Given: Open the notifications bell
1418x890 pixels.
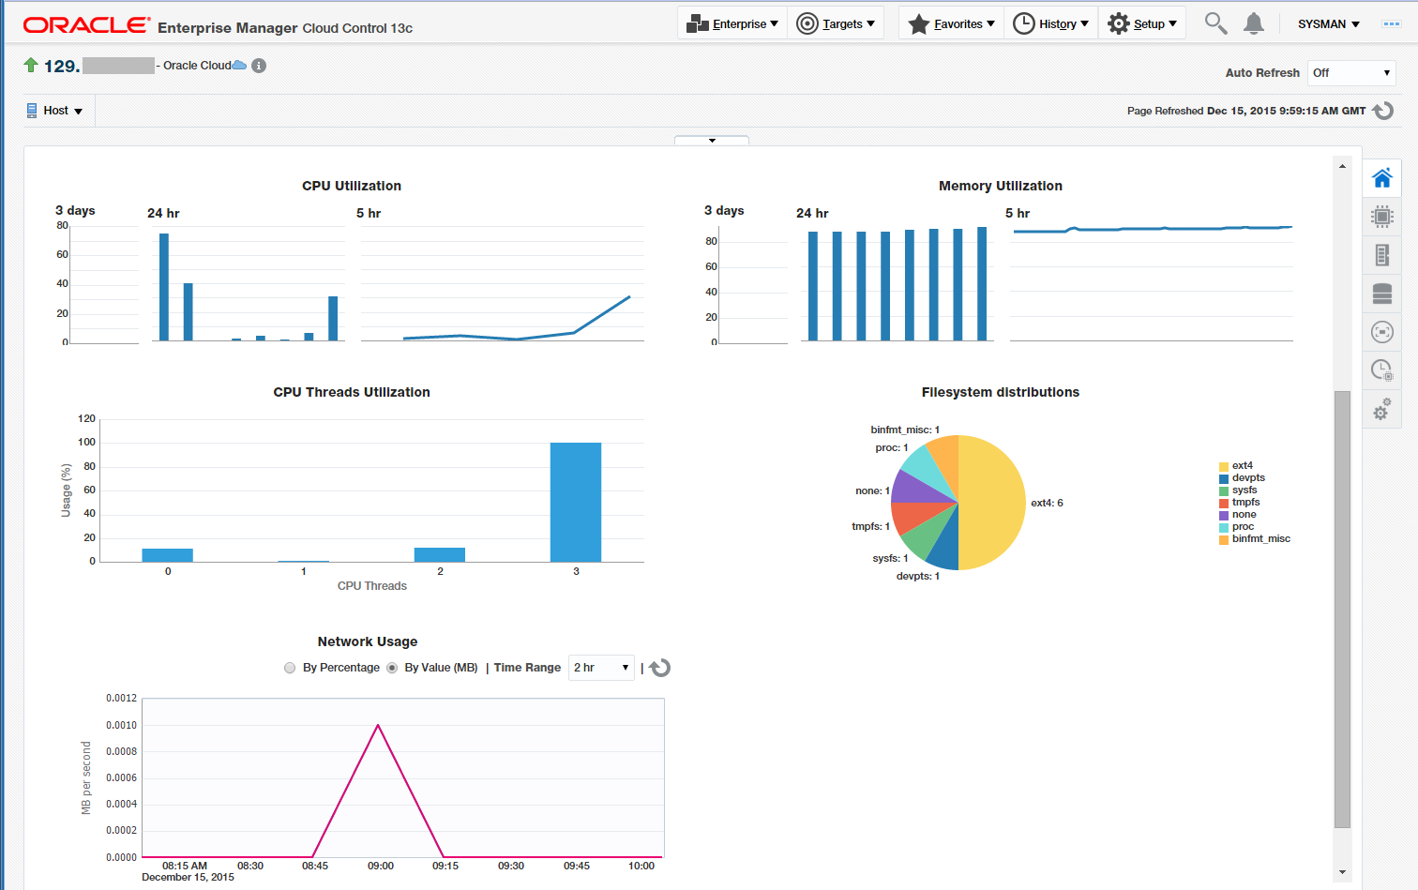Looking at the screenshot, I should (1254, 23).
